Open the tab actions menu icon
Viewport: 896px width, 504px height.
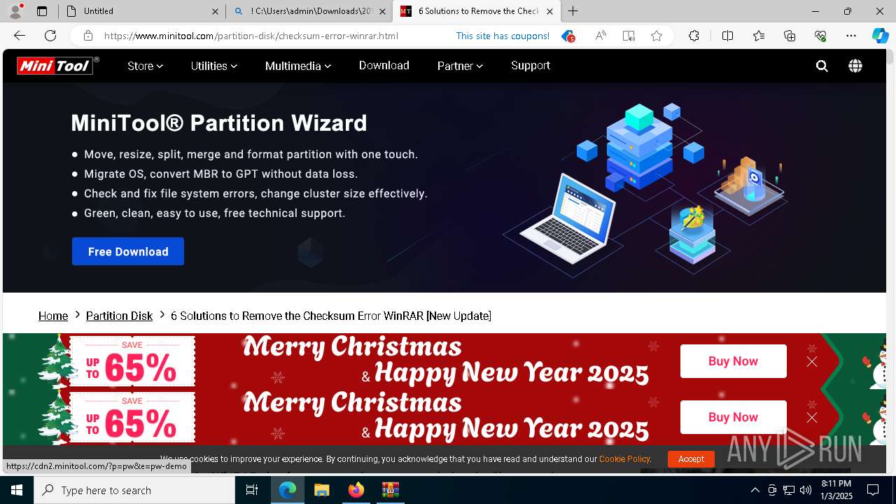click(42, 11)
